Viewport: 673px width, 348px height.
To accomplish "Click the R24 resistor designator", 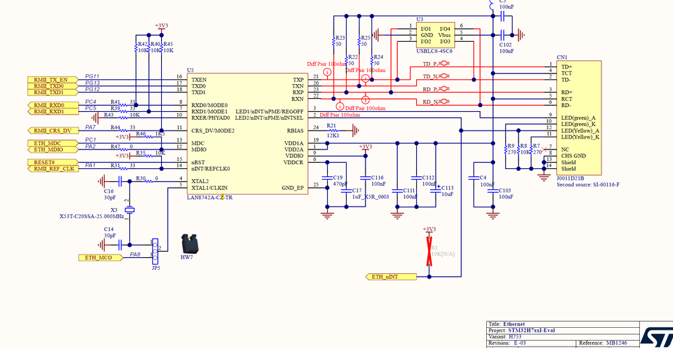I will [x=379, y=57].
